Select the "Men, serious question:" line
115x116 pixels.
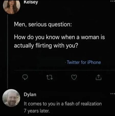click(x=43, y=24)
